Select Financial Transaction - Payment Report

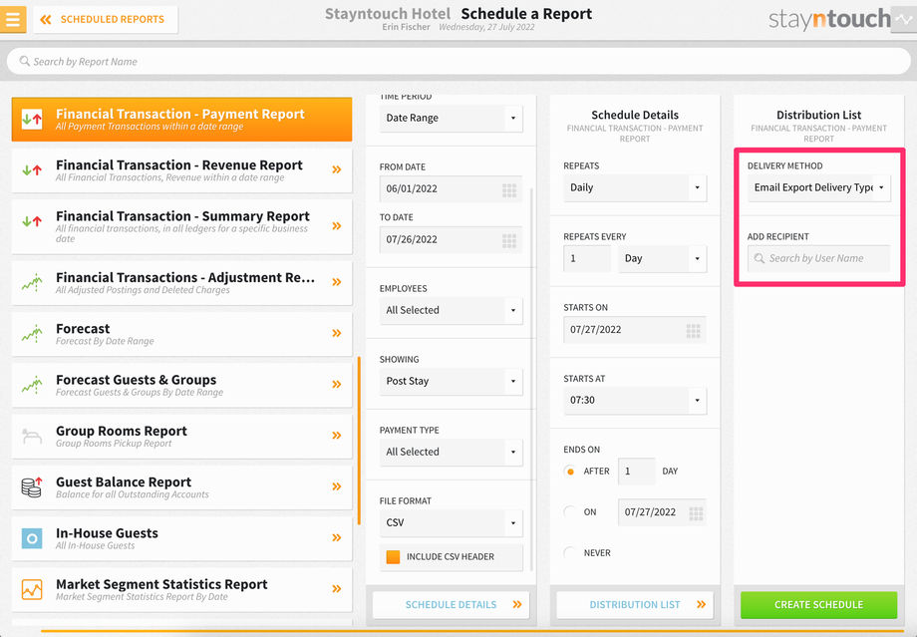coord(181,120)
